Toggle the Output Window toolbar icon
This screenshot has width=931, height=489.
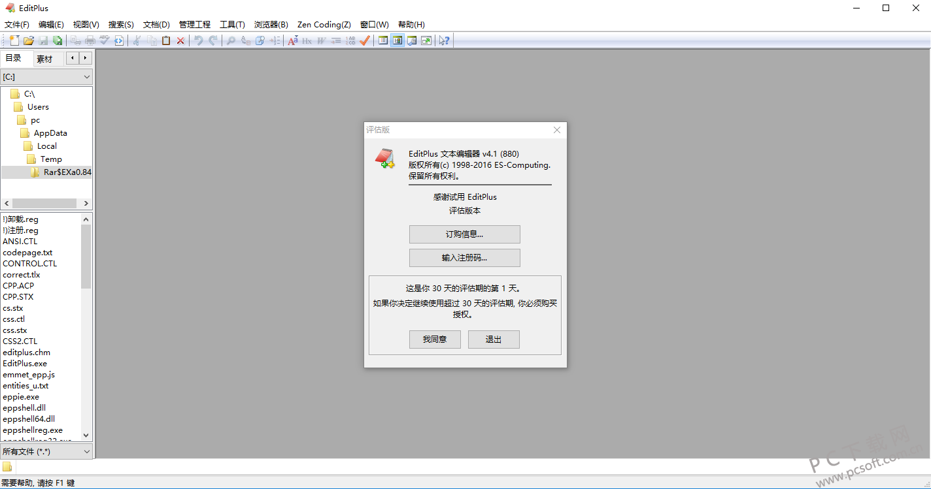(412, 40)
